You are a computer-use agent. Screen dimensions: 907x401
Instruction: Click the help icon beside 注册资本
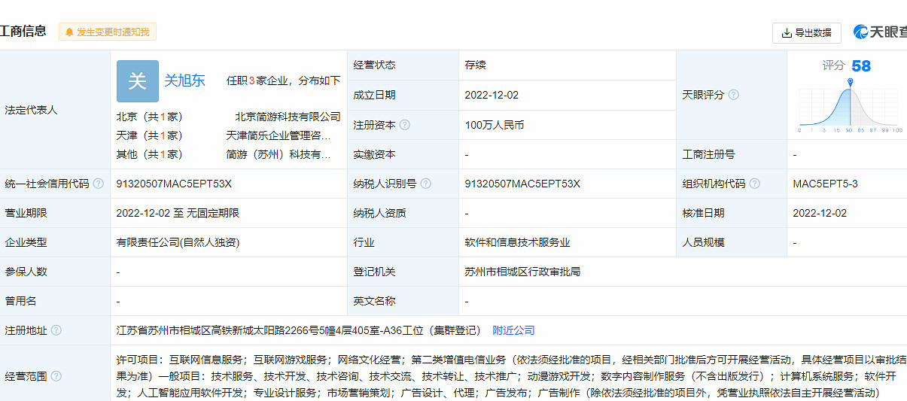[405, 125]
